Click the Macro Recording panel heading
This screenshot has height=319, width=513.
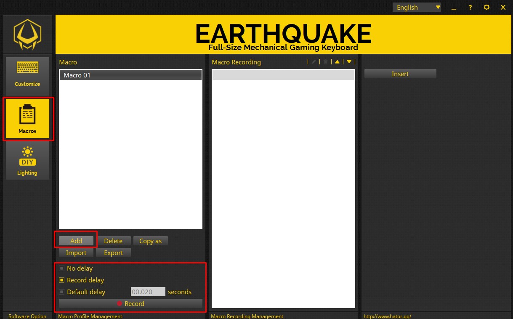(236, 62)
